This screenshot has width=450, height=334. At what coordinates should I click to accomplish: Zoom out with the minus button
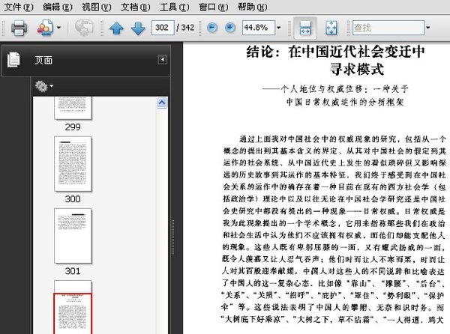(211, 28)
